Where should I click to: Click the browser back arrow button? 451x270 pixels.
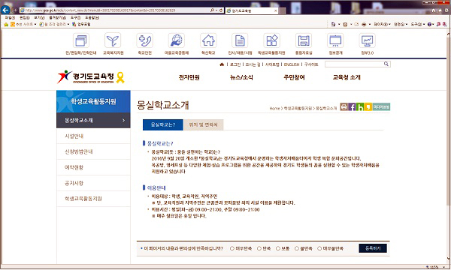coord(5,10)
